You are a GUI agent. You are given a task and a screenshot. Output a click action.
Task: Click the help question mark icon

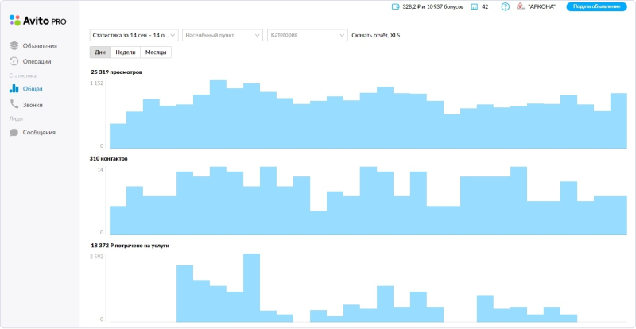click(505, 6)
